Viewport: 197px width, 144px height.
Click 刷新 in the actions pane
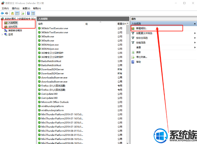[x=139, y=52]
